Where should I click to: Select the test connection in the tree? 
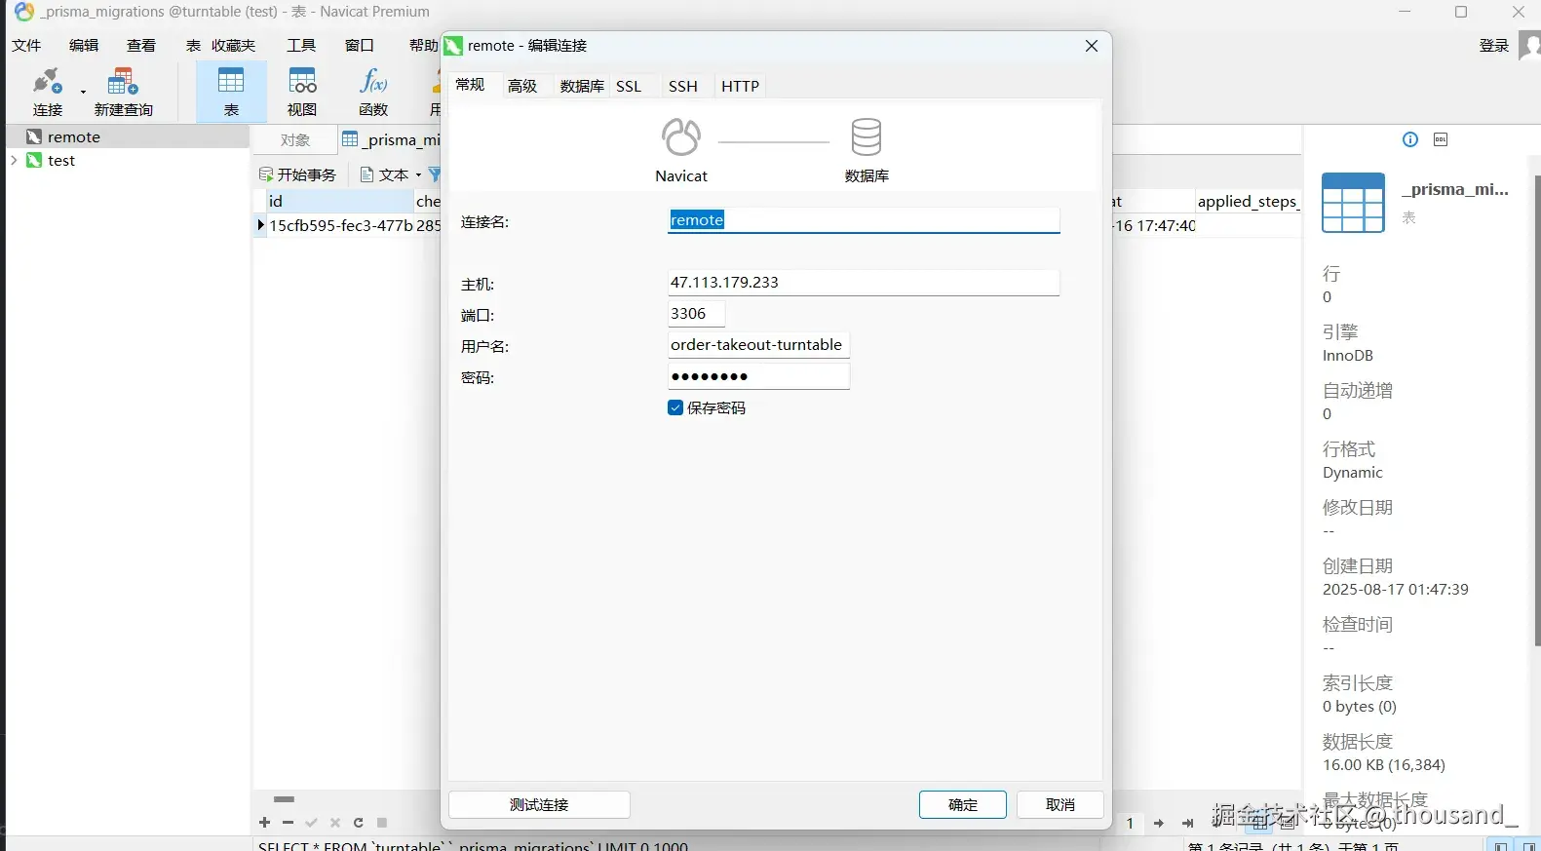coord(127,160)
